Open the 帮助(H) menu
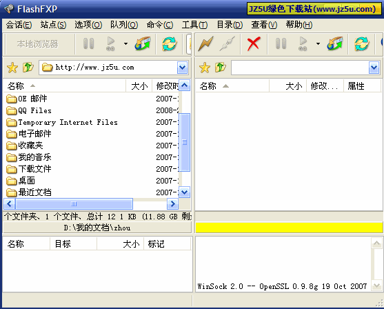Image resolution: width=384 pixels, height=309 pixels. (299, 25)
